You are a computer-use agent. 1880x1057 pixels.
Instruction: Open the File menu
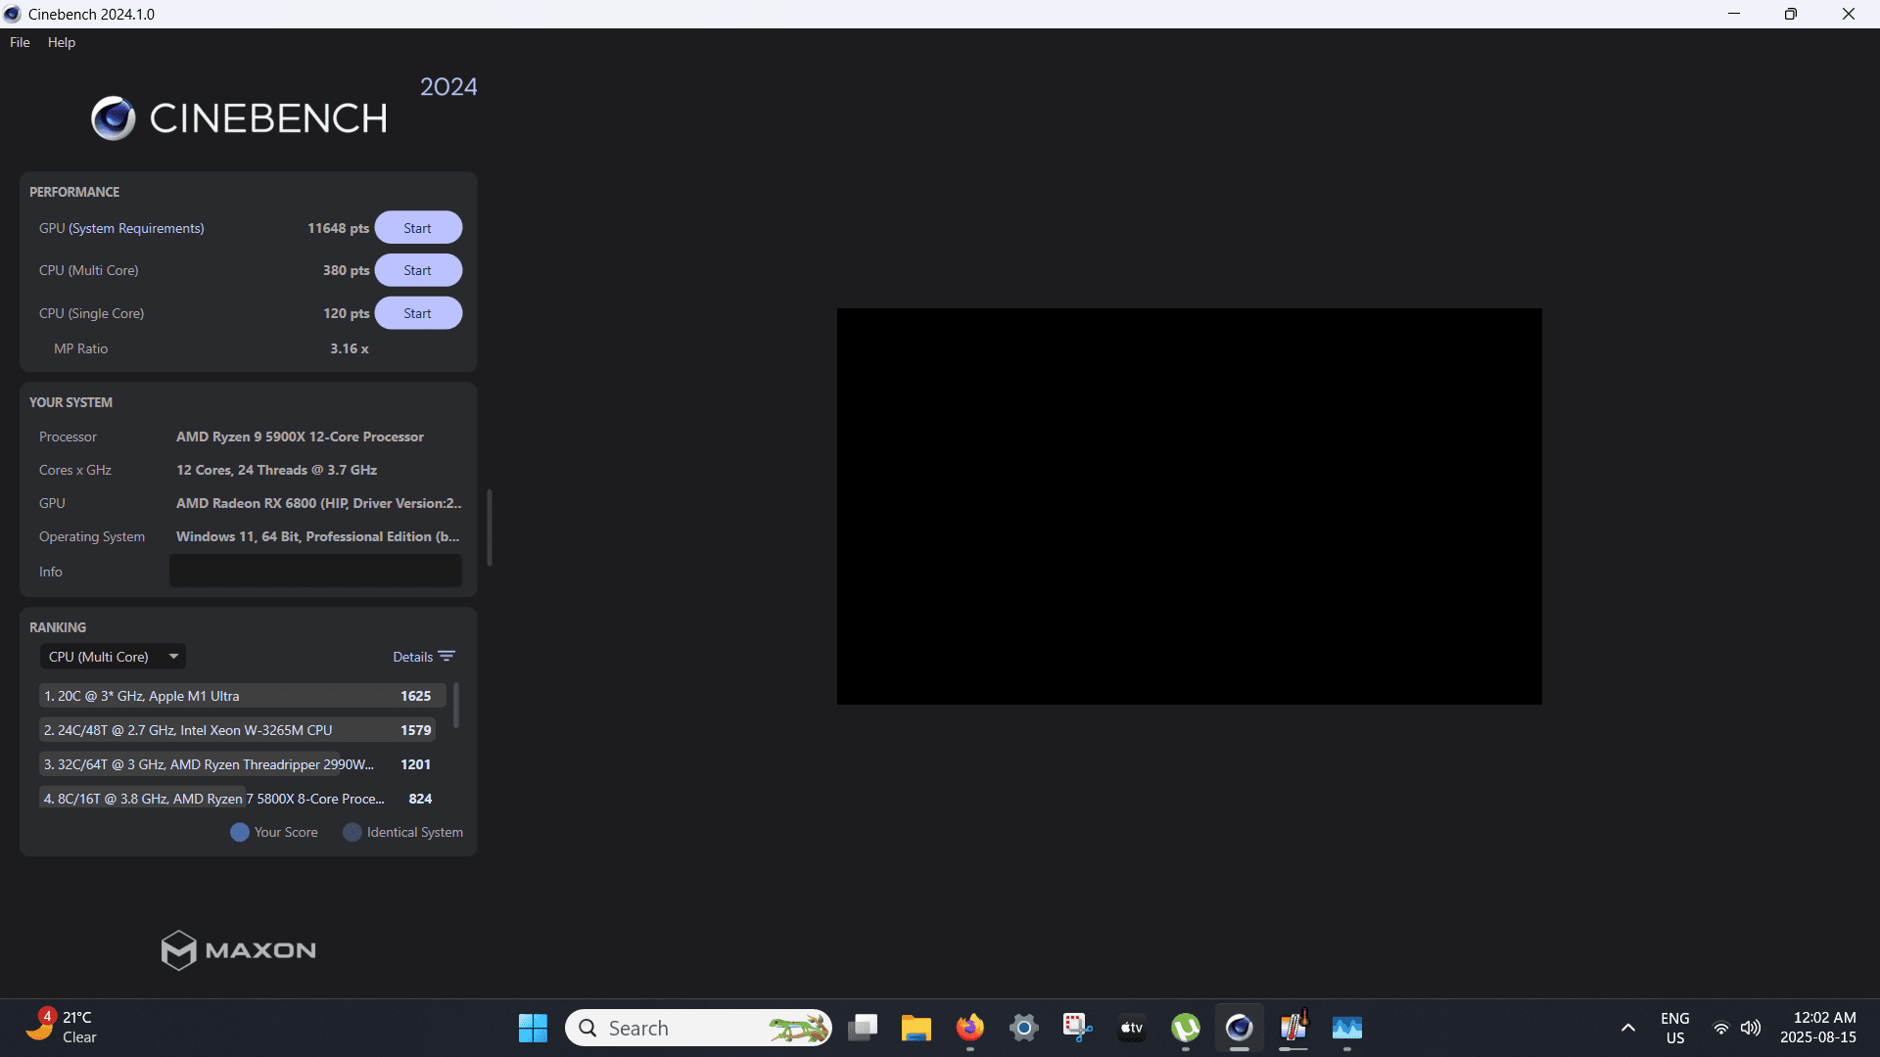coord(20,42)
